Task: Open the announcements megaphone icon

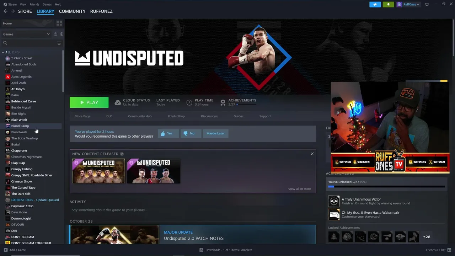Action: click(x=375, y=4)
